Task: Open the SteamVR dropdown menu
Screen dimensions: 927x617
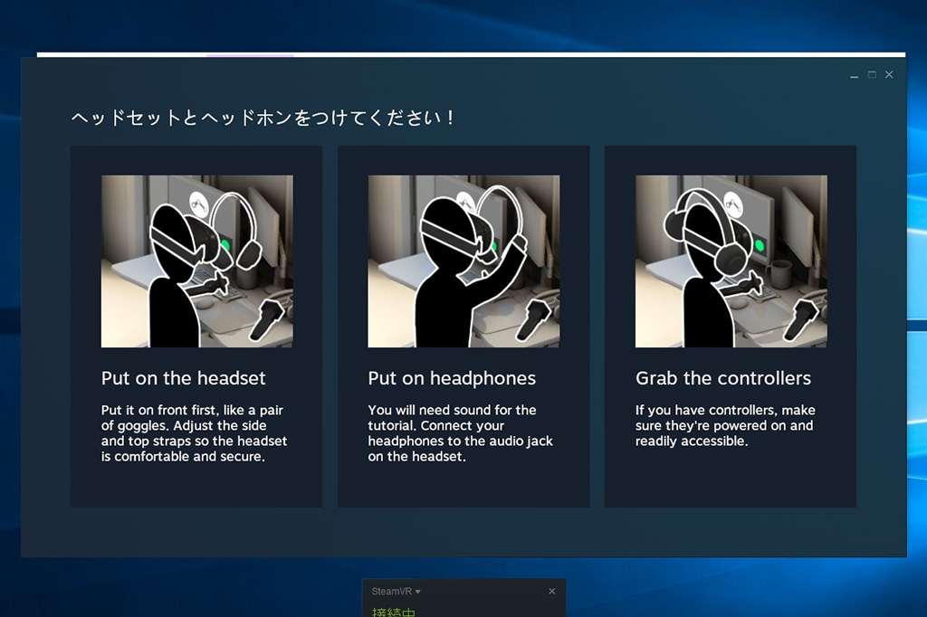Action: 397,591
